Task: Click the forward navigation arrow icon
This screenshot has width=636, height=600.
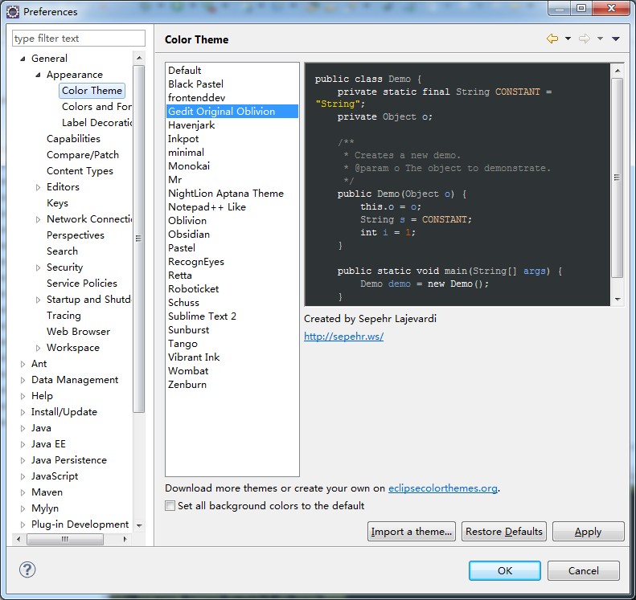Action: (x=584, y=39)
